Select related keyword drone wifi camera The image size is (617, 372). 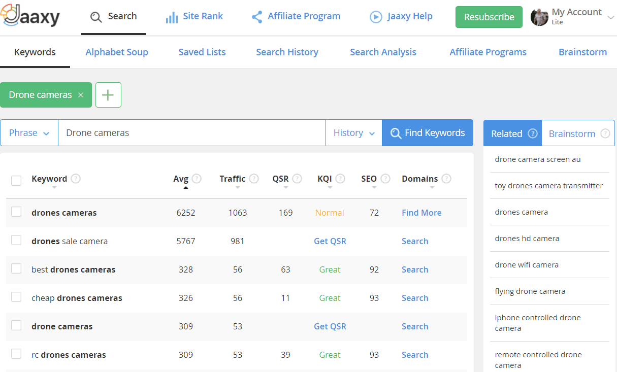click(527, 265)
